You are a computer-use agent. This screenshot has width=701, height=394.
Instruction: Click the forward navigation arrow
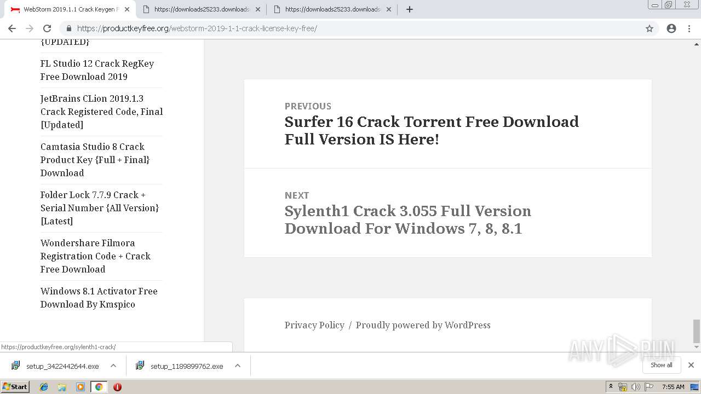tap(30, 28)
